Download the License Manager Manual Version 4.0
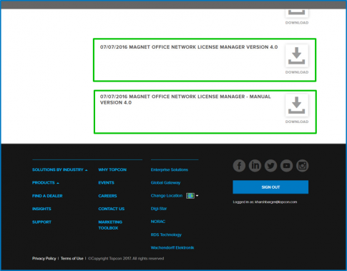 pyautogui.click(x=297, y=105)
